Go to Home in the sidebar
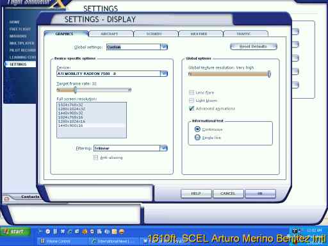This screenshot has width=328, height=246. tap(15, 22)
